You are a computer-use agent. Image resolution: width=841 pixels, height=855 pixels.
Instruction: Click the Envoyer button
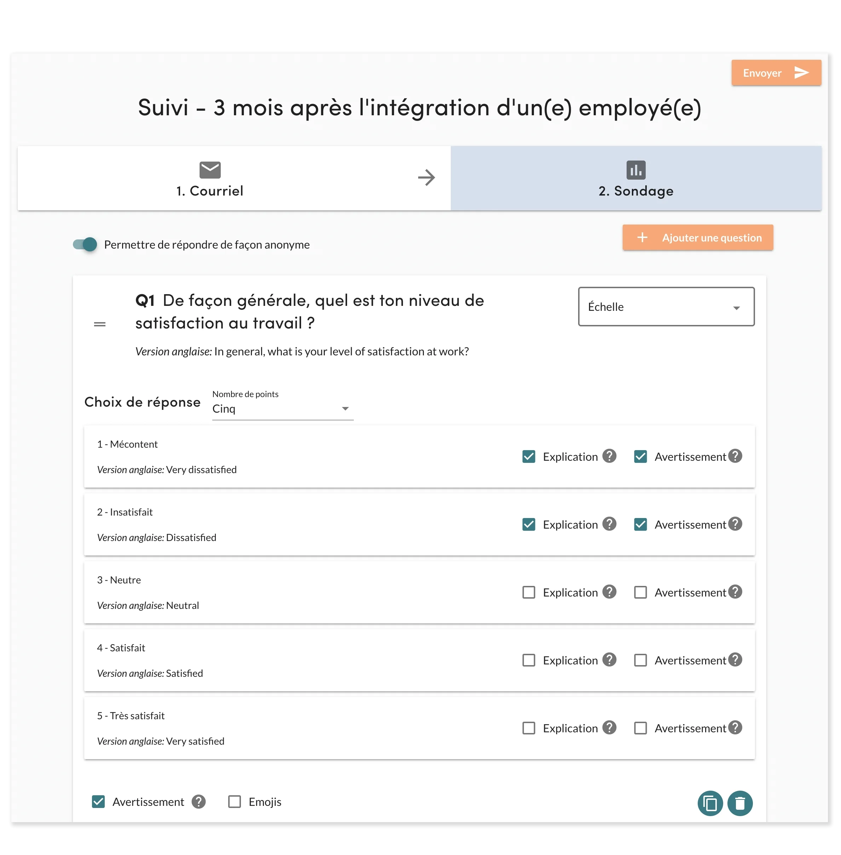[x=776, y=73]
